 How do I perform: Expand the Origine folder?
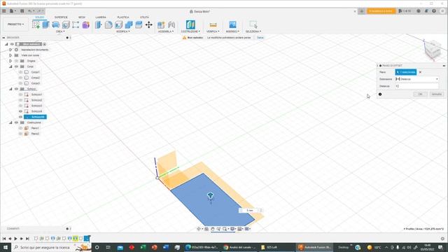11,61
